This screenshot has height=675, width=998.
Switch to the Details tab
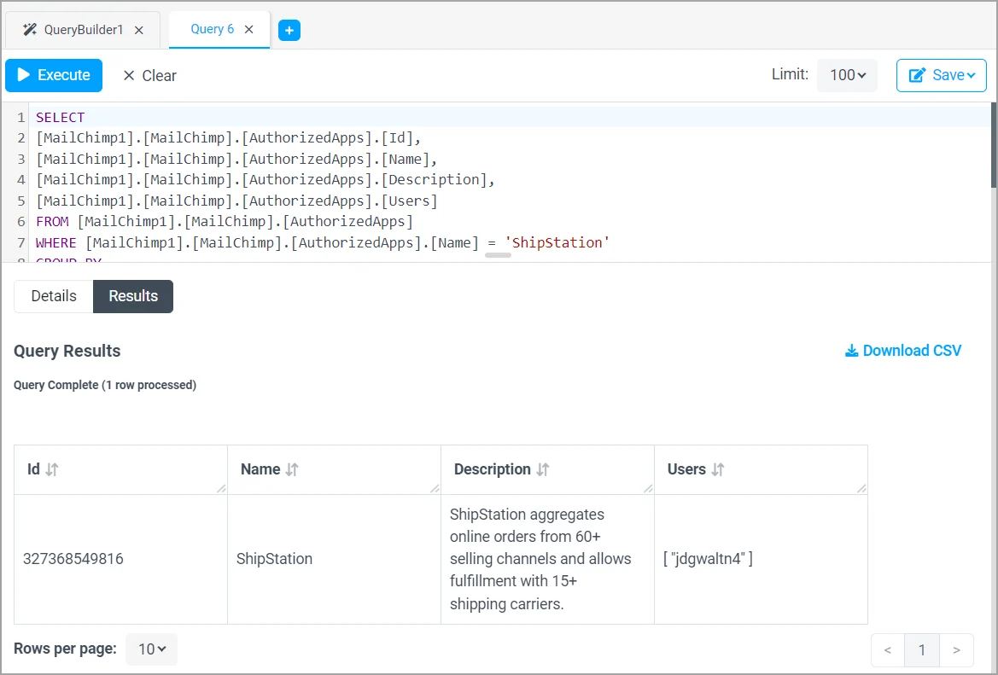[x=54, y=296]
